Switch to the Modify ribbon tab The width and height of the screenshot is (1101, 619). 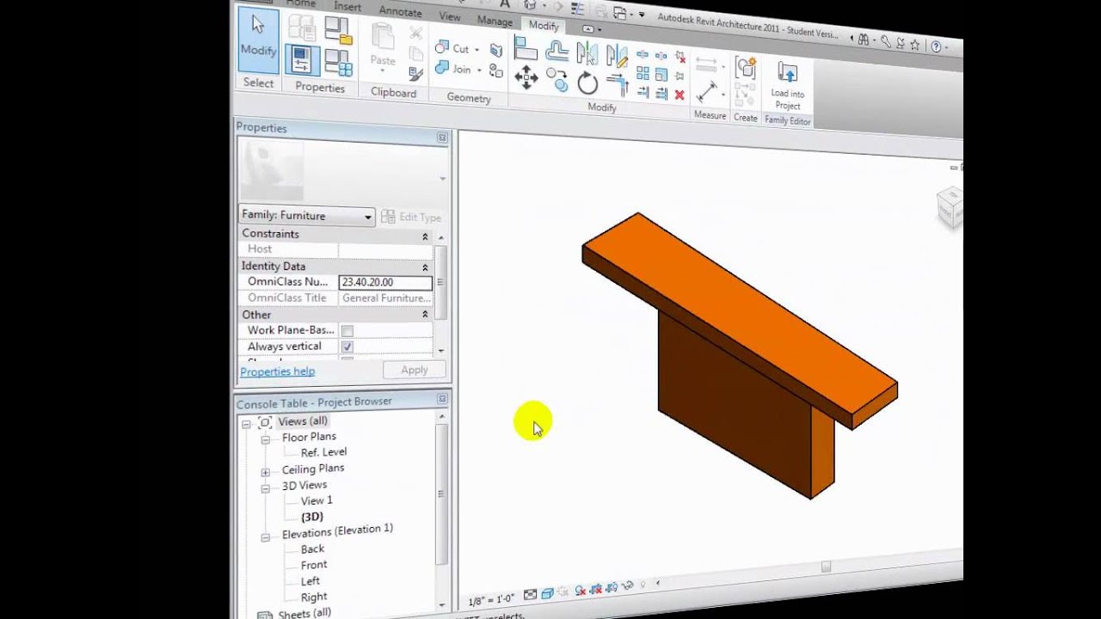click(x=544, y=25)
